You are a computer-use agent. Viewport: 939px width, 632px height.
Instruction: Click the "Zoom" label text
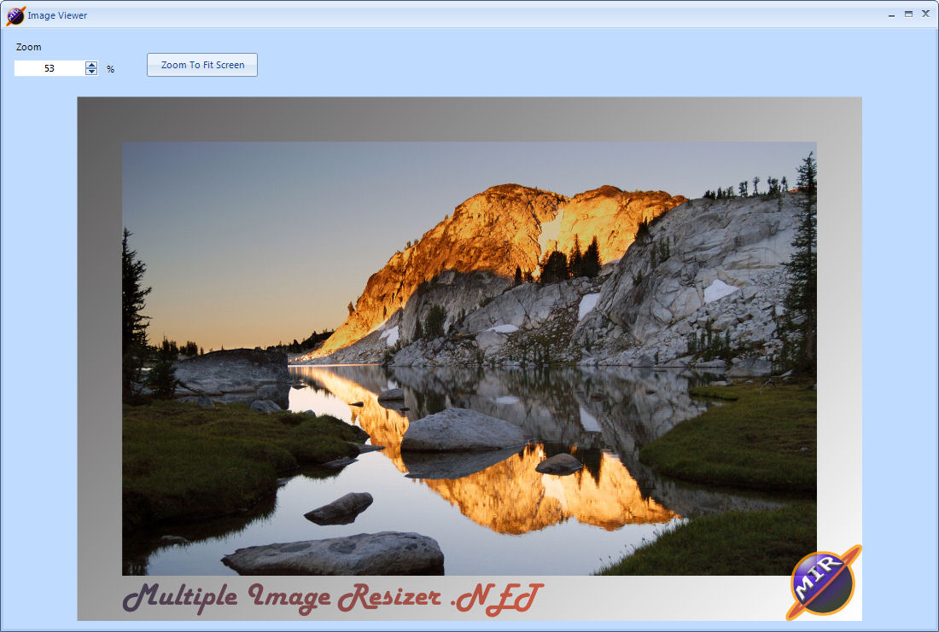click(29, 47)
